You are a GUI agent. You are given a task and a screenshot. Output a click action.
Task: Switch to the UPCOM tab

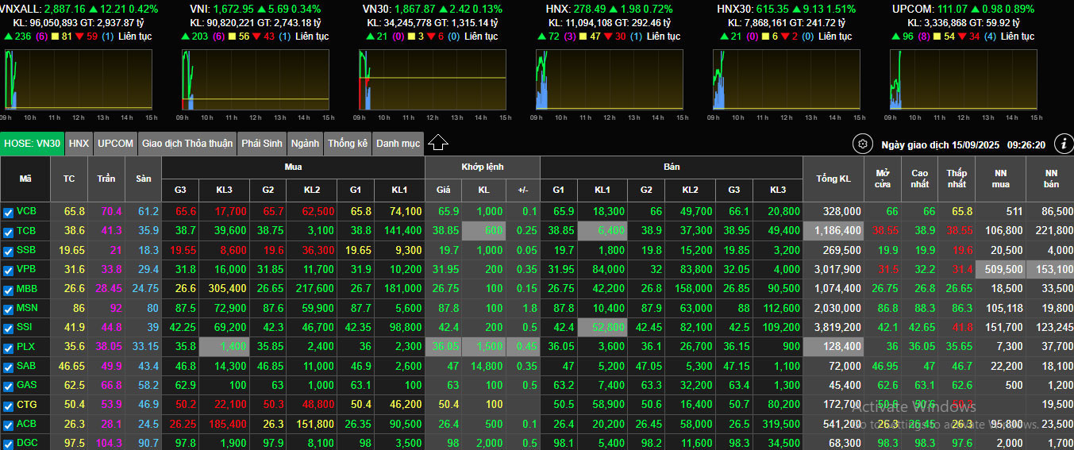pos(115,144)
